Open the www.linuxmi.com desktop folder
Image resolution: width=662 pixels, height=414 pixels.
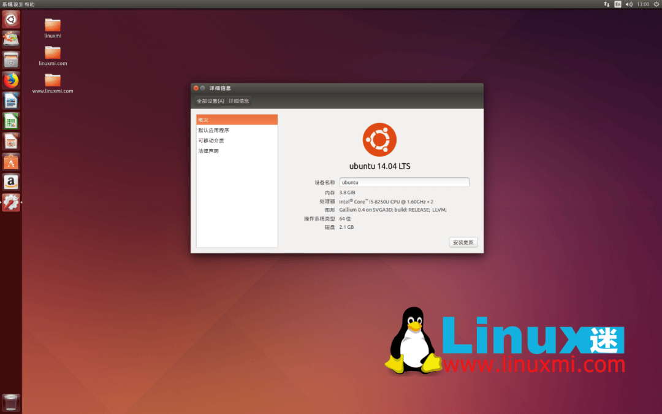52,80
